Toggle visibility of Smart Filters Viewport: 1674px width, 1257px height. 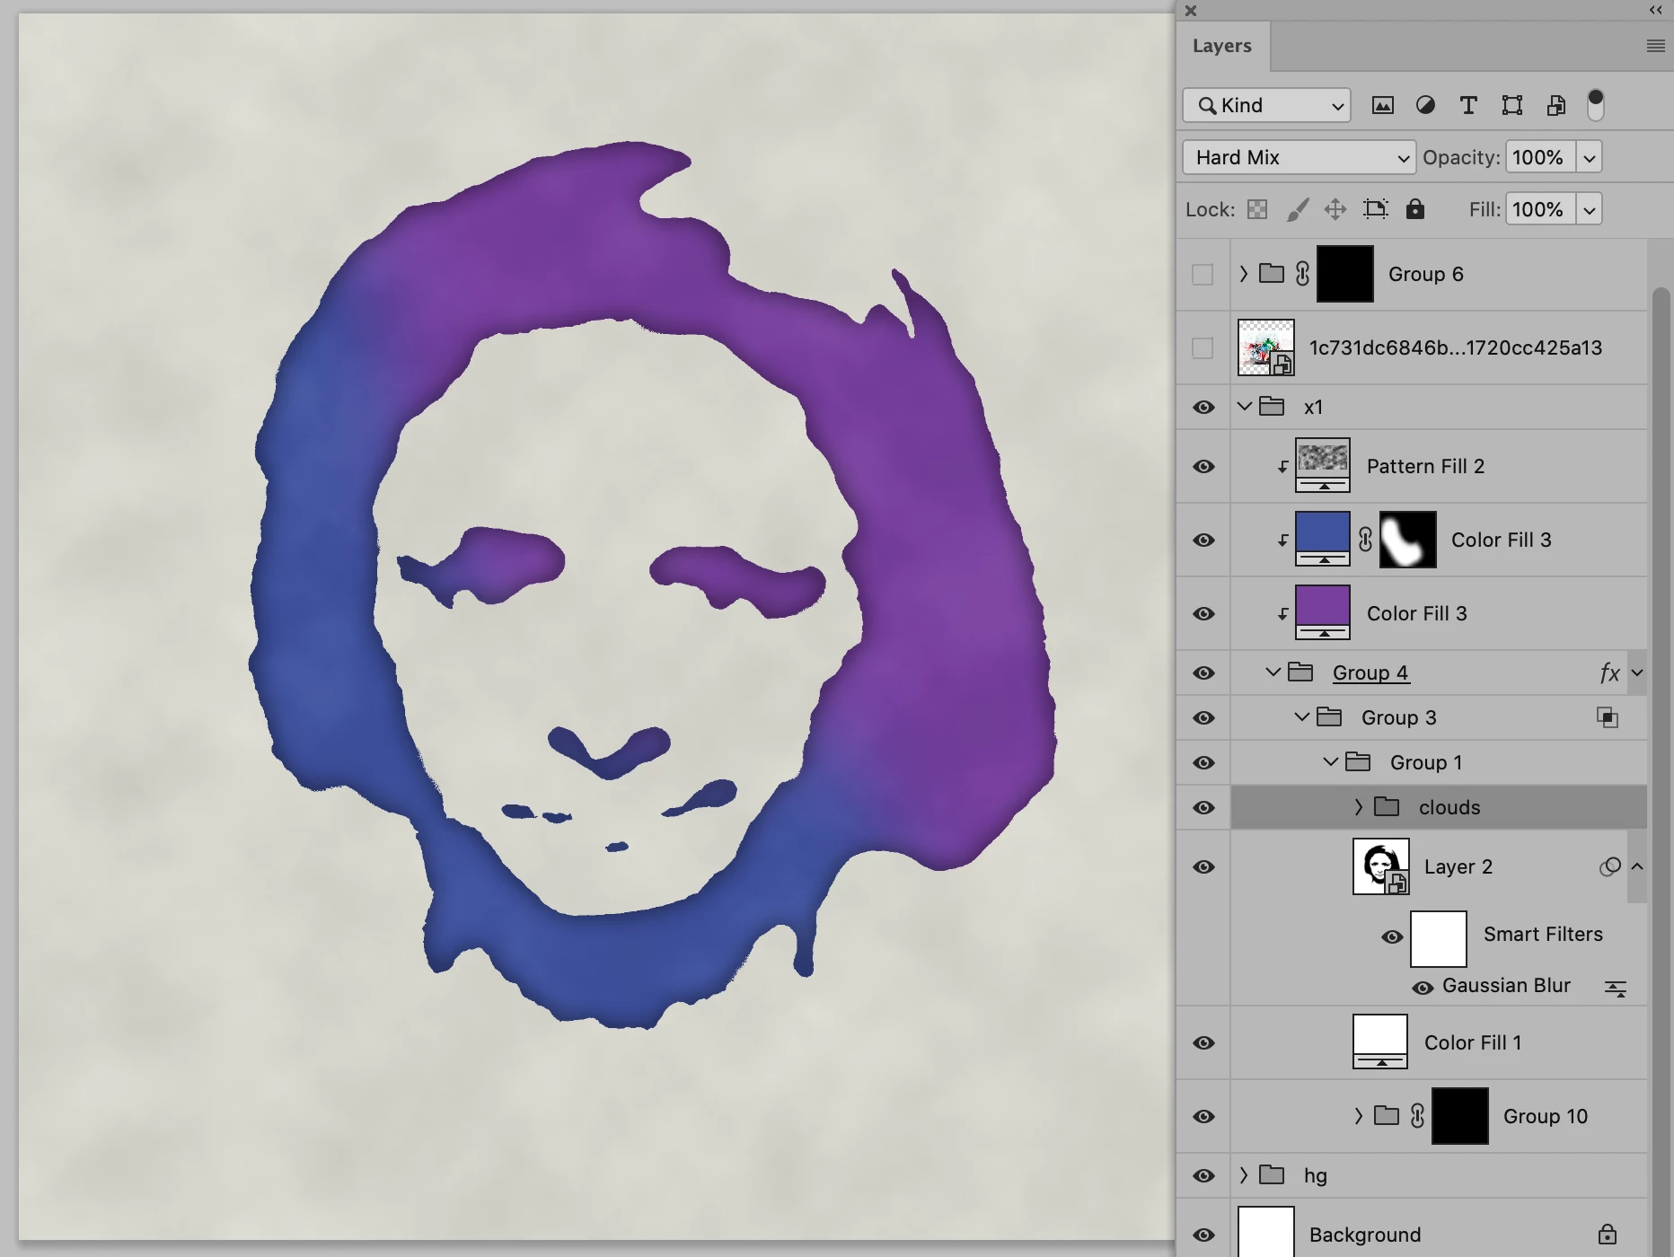(x=1392, y=937)
